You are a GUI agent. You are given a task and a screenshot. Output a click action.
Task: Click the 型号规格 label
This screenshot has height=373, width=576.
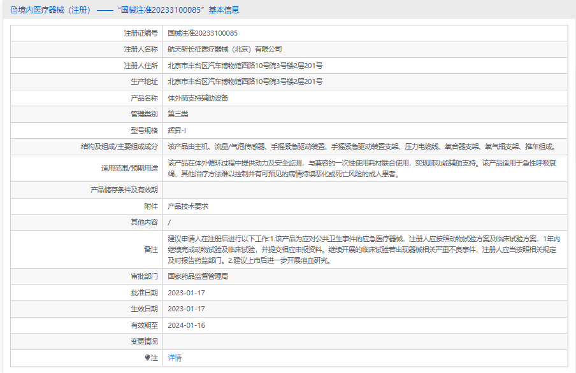click(144, 130)
